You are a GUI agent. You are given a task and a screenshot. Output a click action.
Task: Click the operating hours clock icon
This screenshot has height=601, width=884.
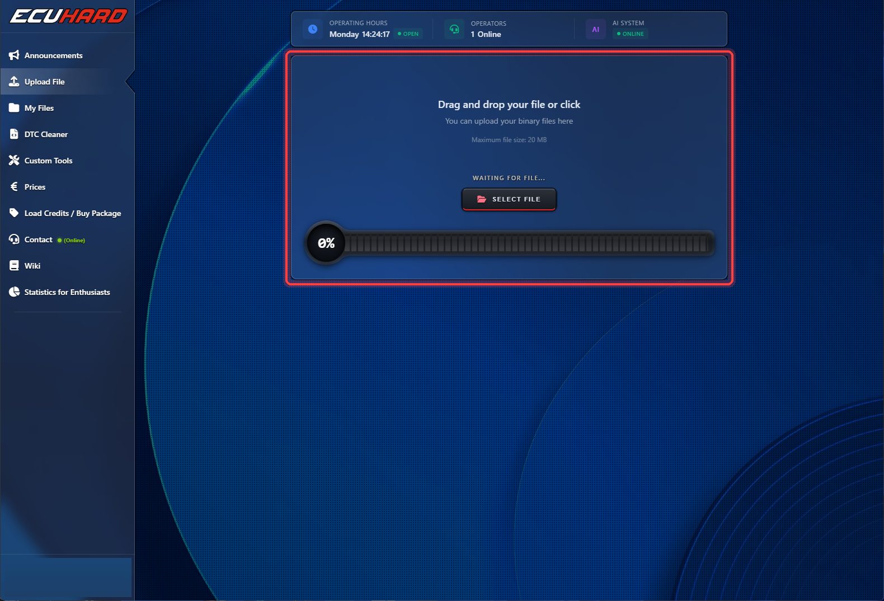point(313,29)
